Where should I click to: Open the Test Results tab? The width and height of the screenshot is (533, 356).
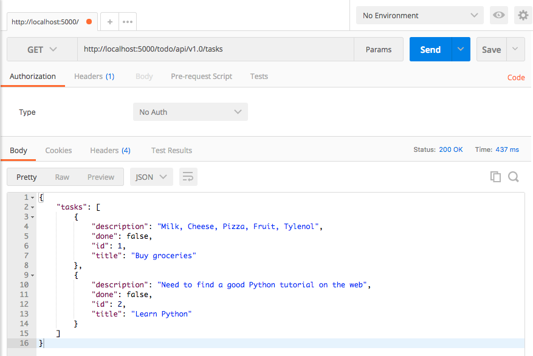tap(171, 151)
